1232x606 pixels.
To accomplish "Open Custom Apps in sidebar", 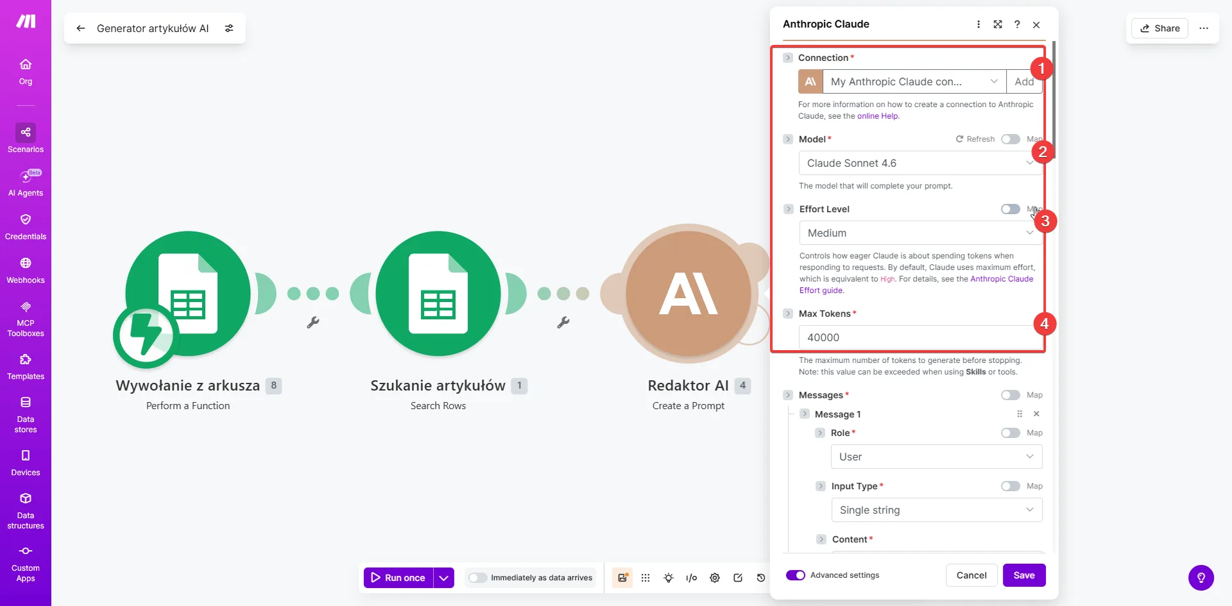I will coord(26,564).
